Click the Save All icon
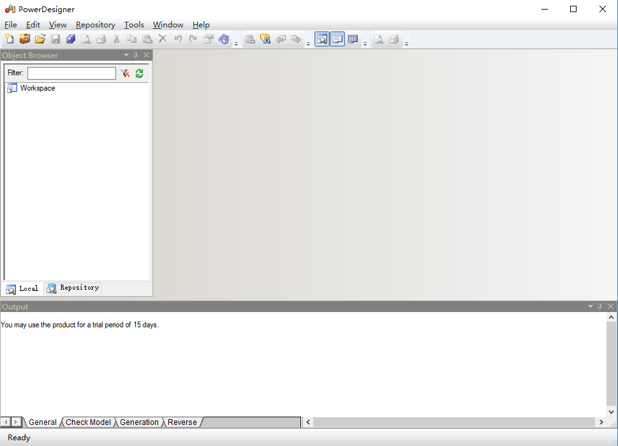The height and width of the screenshot is (446, 618). [x=71, y=39]
